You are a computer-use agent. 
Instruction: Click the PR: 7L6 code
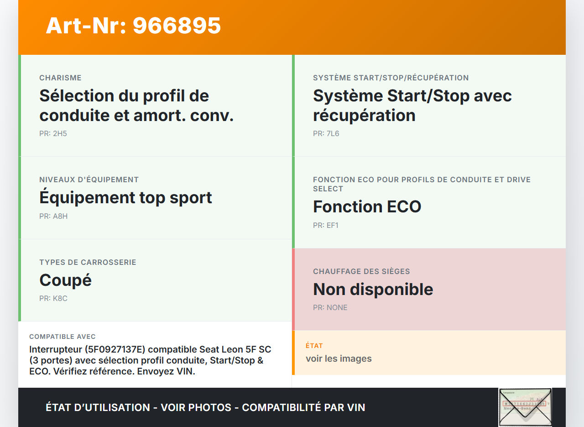pyautogui.click(x=326, y=134)
